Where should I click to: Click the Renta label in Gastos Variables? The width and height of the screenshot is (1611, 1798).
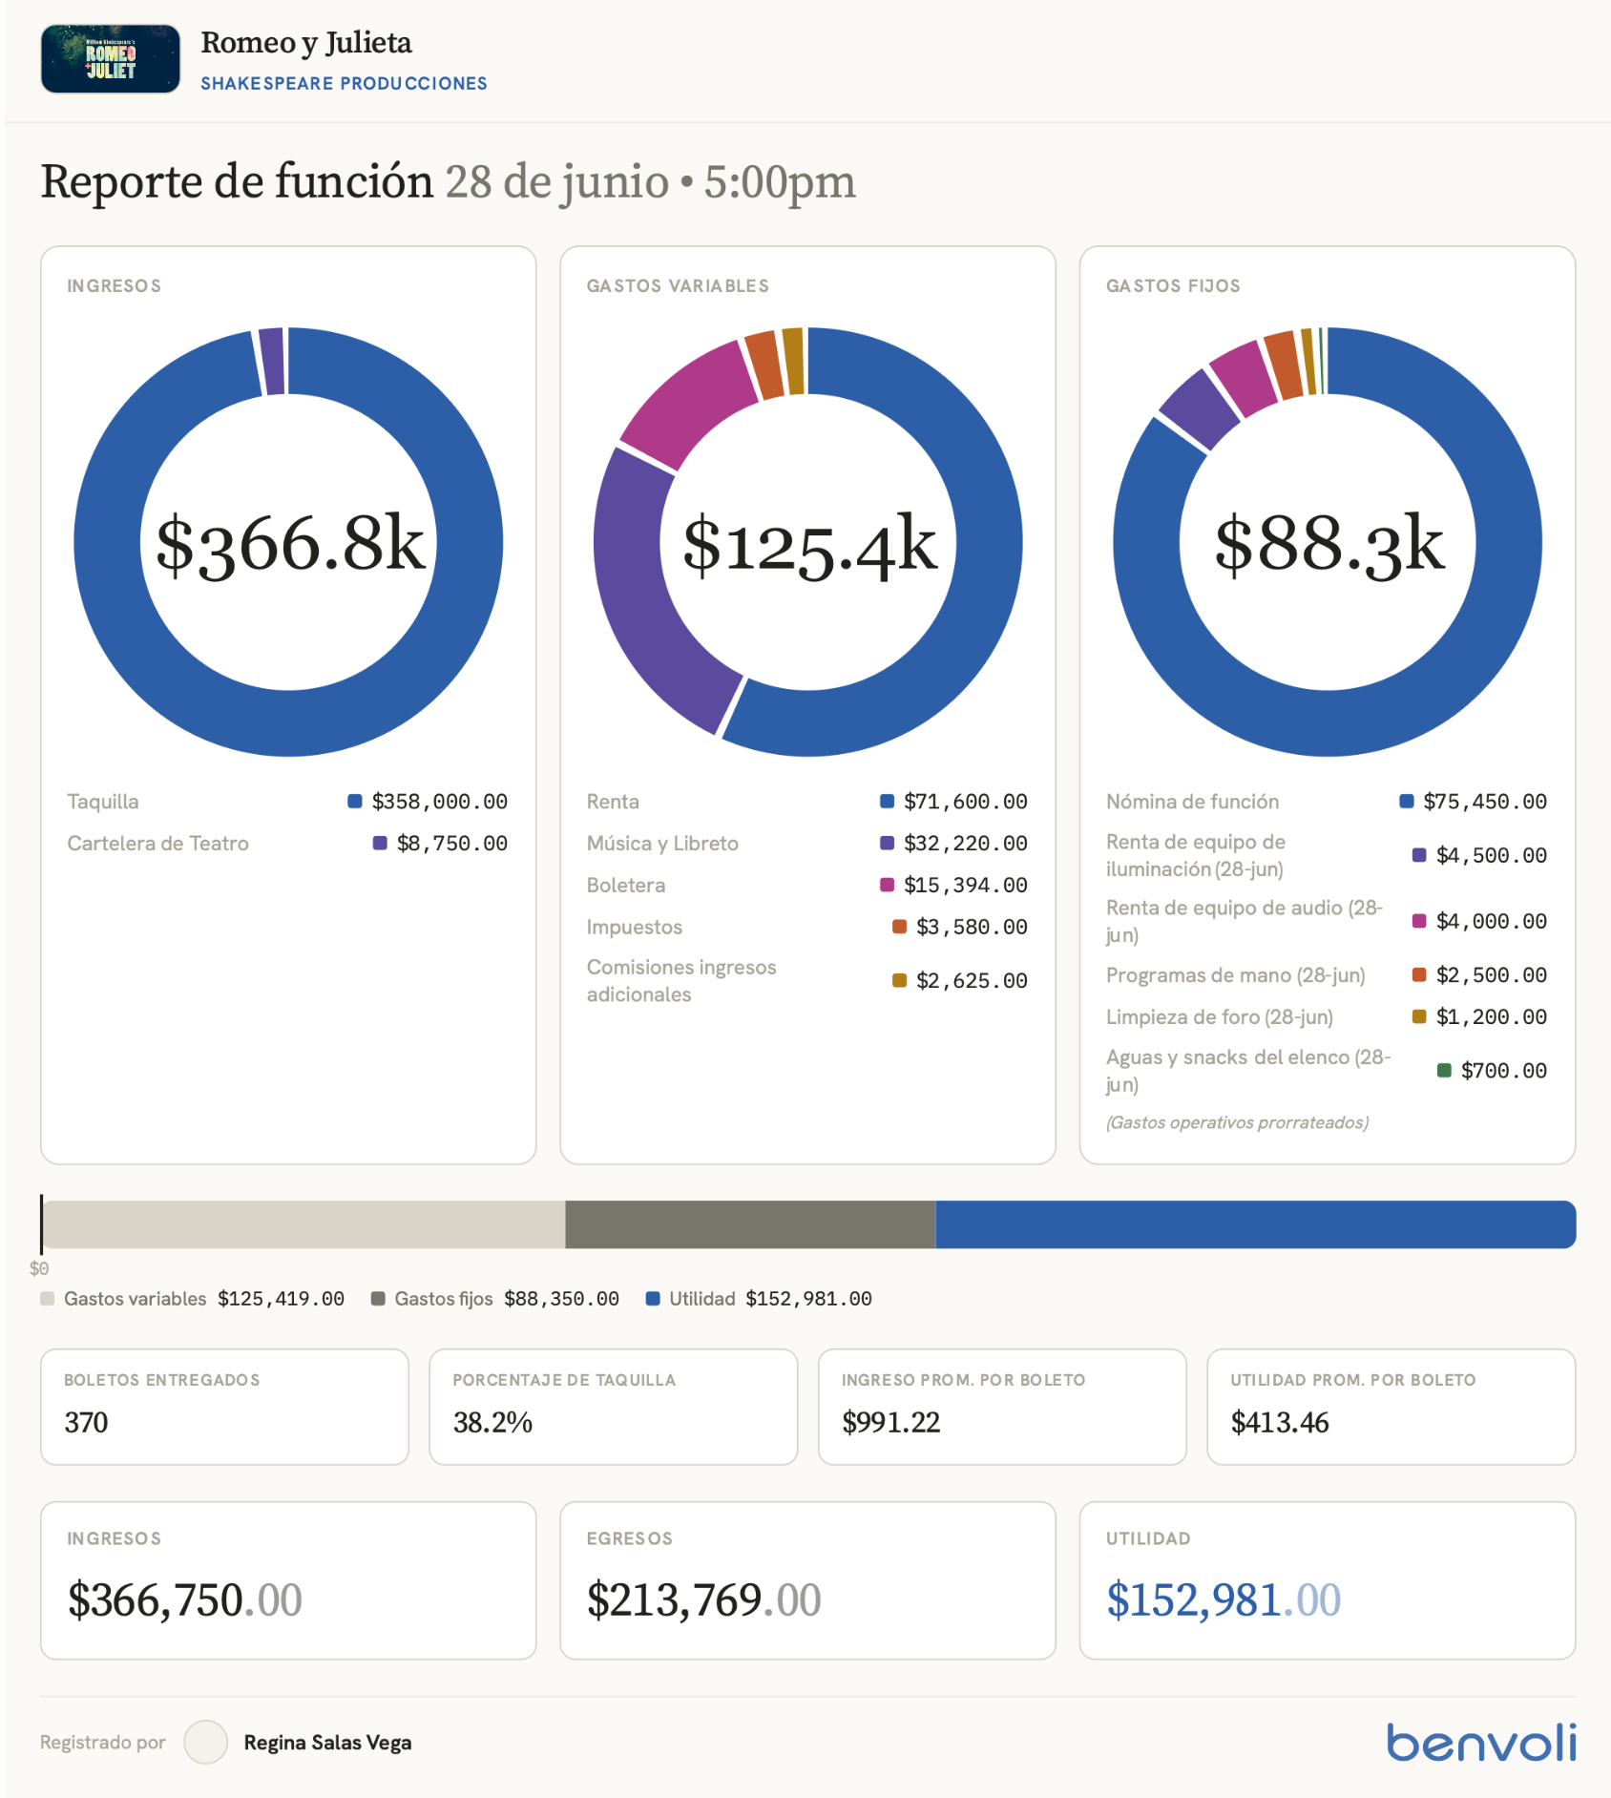coord(613,802)
